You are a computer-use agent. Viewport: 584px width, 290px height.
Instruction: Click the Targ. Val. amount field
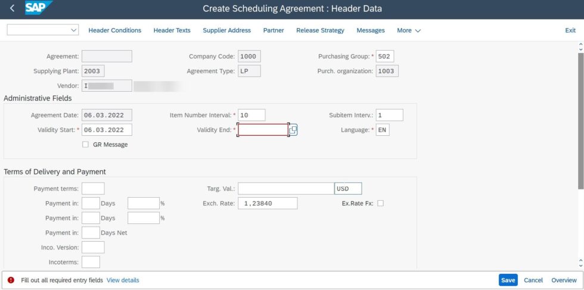(x=286, y=188)
